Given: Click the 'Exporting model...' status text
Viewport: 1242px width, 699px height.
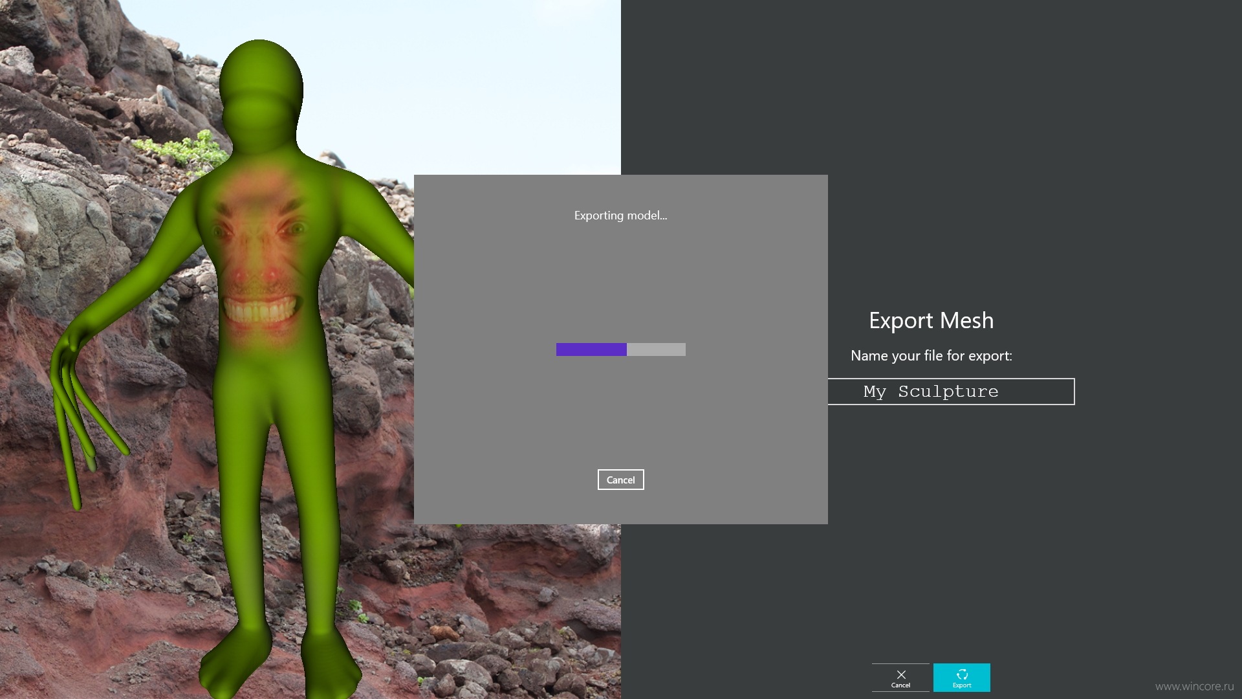Looking at the screenshot, I should pyautogui.click(x=620, y=216).
